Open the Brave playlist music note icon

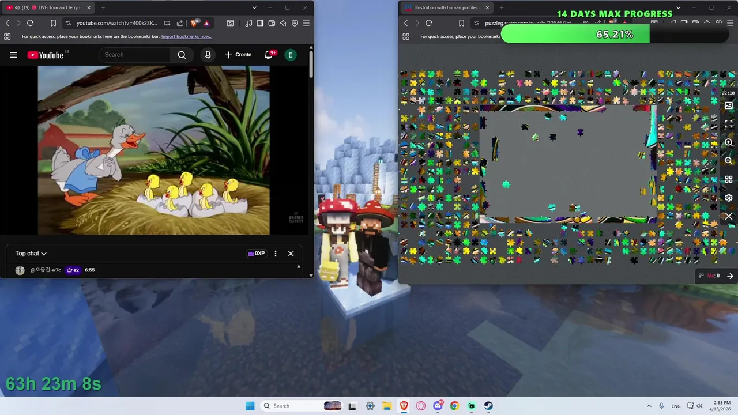pos(248,23)
